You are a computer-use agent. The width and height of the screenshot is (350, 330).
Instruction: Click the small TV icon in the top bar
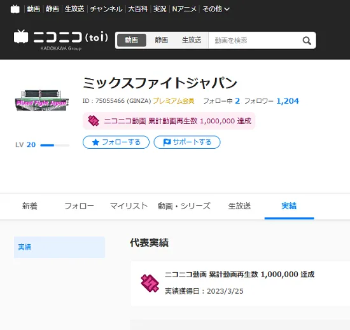pos(15,9)
